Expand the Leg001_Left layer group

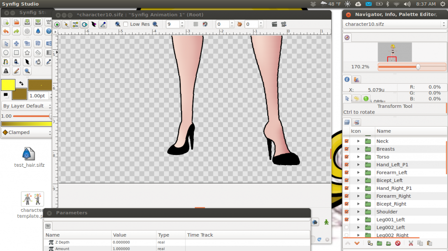358,220
